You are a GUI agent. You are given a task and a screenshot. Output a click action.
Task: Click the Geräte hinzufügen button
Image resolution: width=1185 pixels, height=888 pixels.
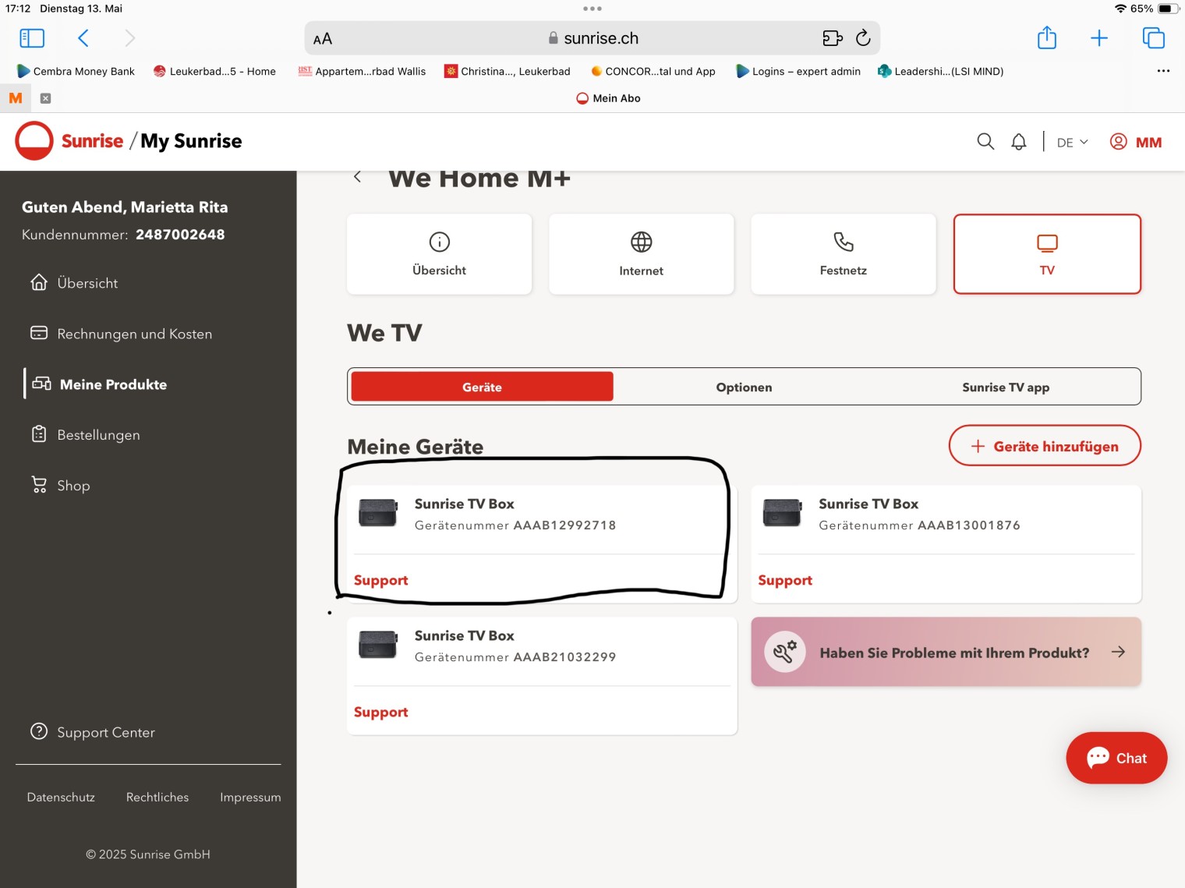pos(1044,446)
